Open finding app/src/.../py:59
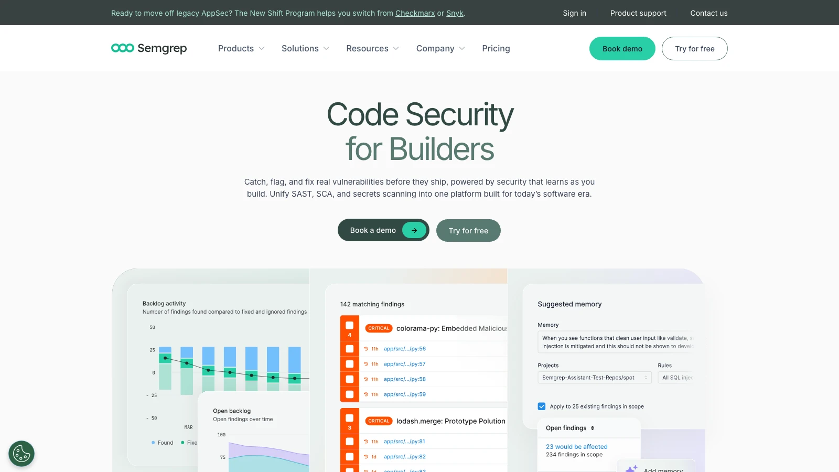The height and width of the screenshot is (472, 839). click(405, 394)
